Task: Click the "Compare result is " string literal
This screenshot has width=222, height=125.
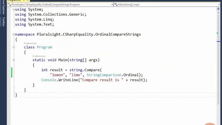Action: pyautogui.click(x=102, y=80)
